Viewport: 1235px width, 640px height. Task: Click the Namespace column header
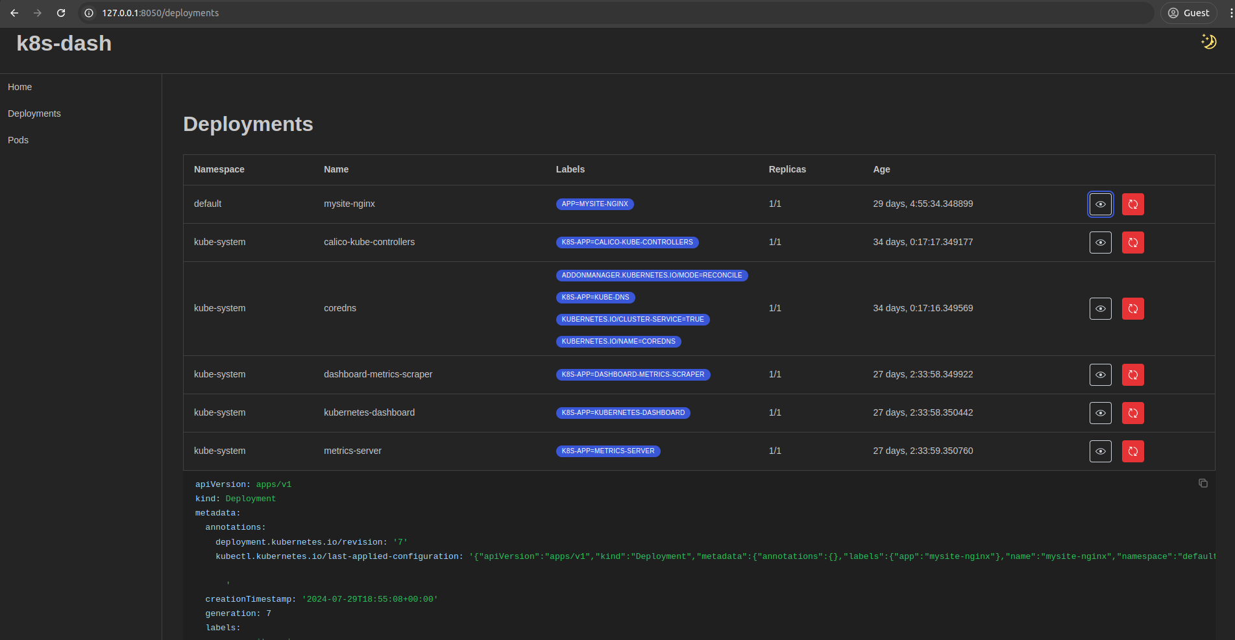click(x=219, y=169)
